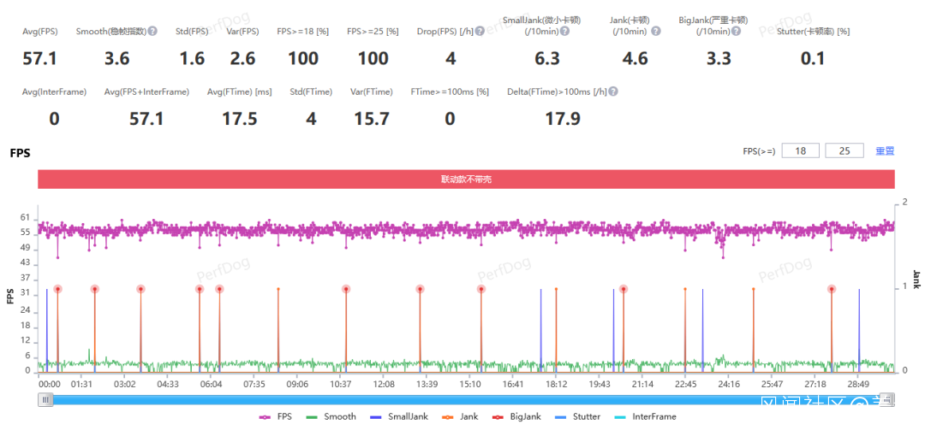The width and height of the screenshot is (925, 430).
Task: Toggle InterFrame series in legend
Action: pyautogui.click(x=646, y=416)
